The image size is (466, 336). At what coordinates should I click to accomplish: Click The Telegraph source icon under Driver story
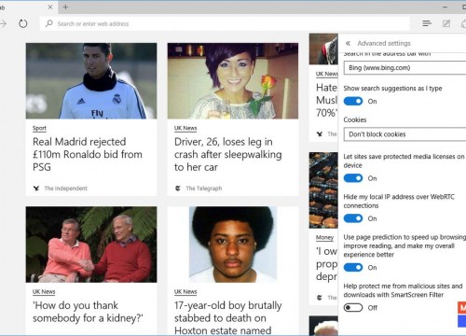coord(178,189)
